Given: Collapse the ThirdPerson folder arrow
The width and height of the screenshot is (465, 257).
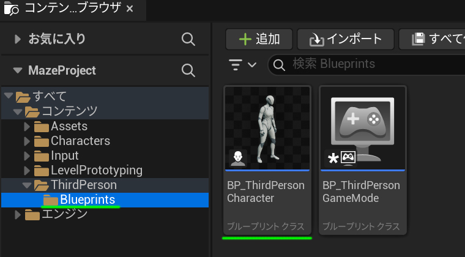Looking at the screenshot, I should tap(27, 185).
